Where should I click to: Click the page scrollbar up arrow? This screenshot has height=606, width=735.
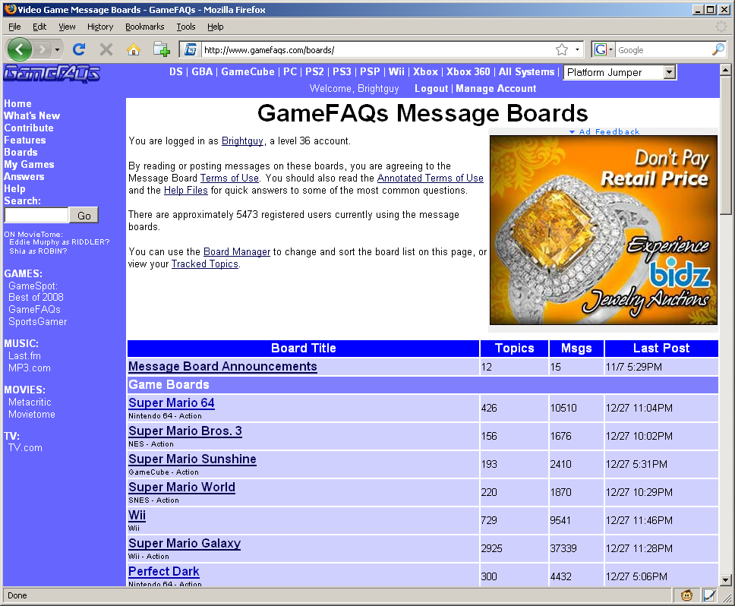point(725,71)
